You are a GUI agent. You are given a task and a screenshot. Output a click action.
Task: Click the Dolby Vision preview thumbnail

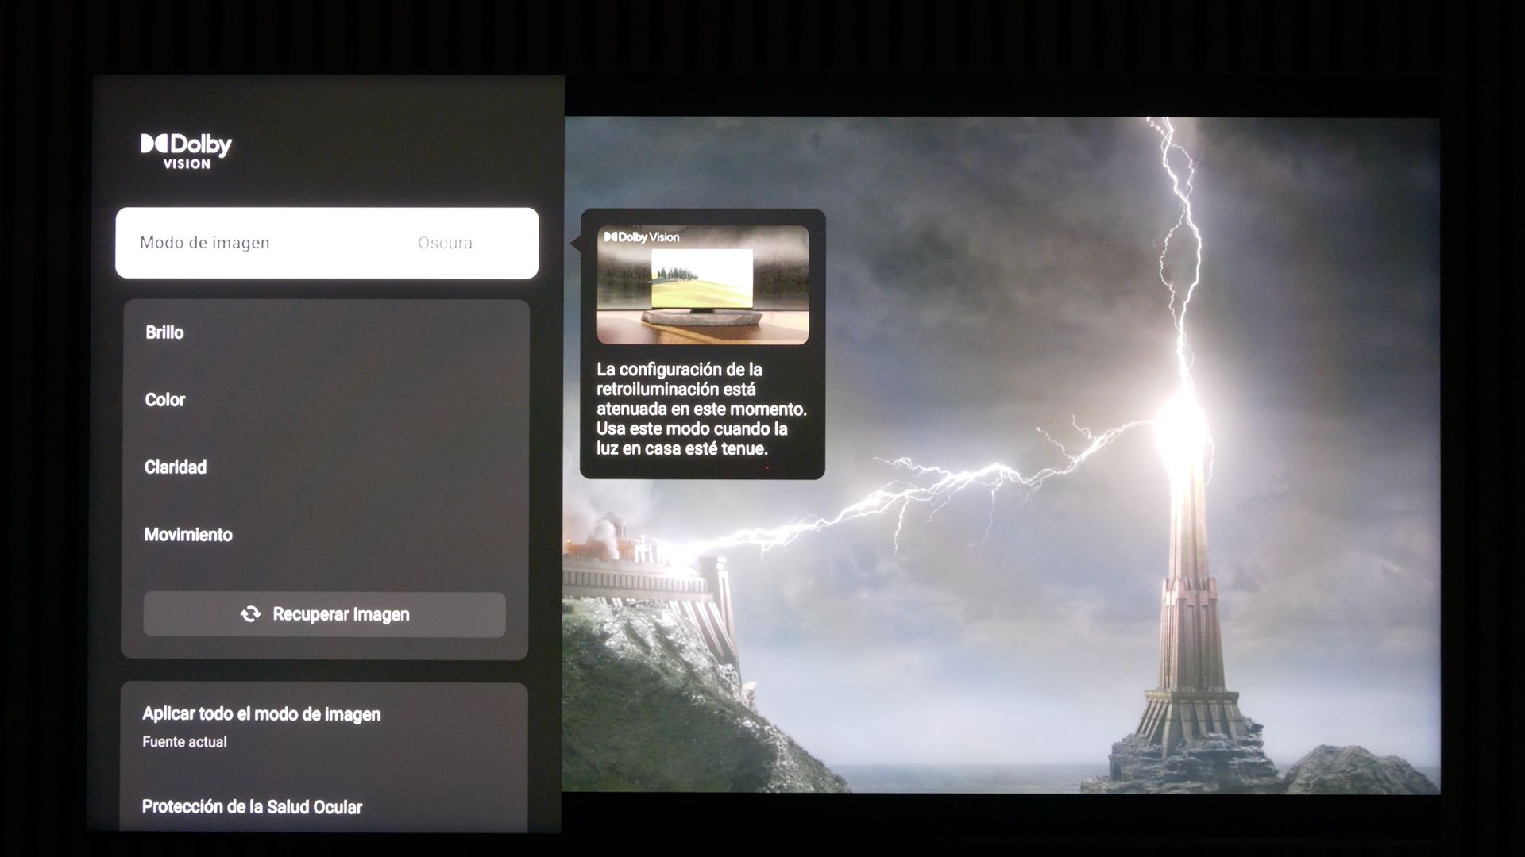(703, 285)
